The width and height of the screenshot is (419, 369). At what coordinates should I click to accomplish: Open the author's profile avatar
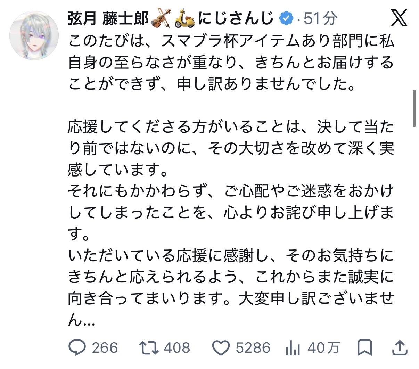point(34,35)
